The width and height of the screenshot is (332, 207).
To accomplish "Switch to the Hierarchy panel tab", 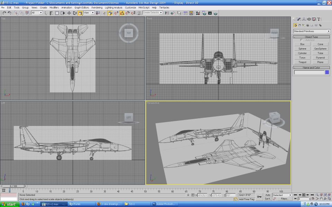I will [x=304, y=19].
